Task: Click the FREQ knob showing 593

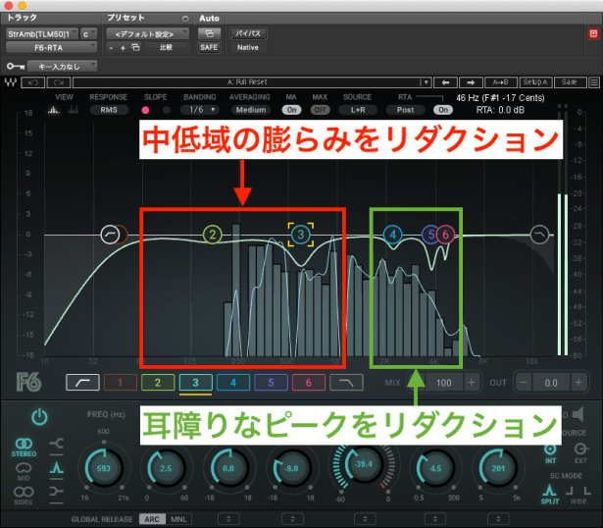Action: tap(104, 468)
